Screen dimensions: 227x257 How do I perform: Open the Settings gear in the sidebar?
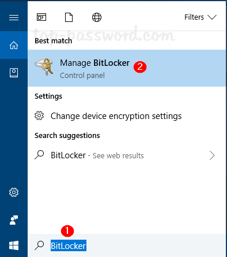[14, 192]
